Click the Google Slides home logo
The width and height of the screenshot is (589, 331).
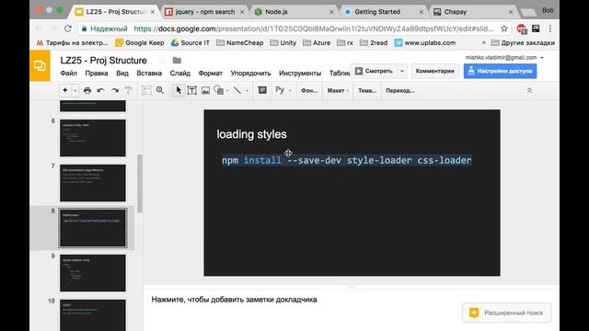[40, 65]
